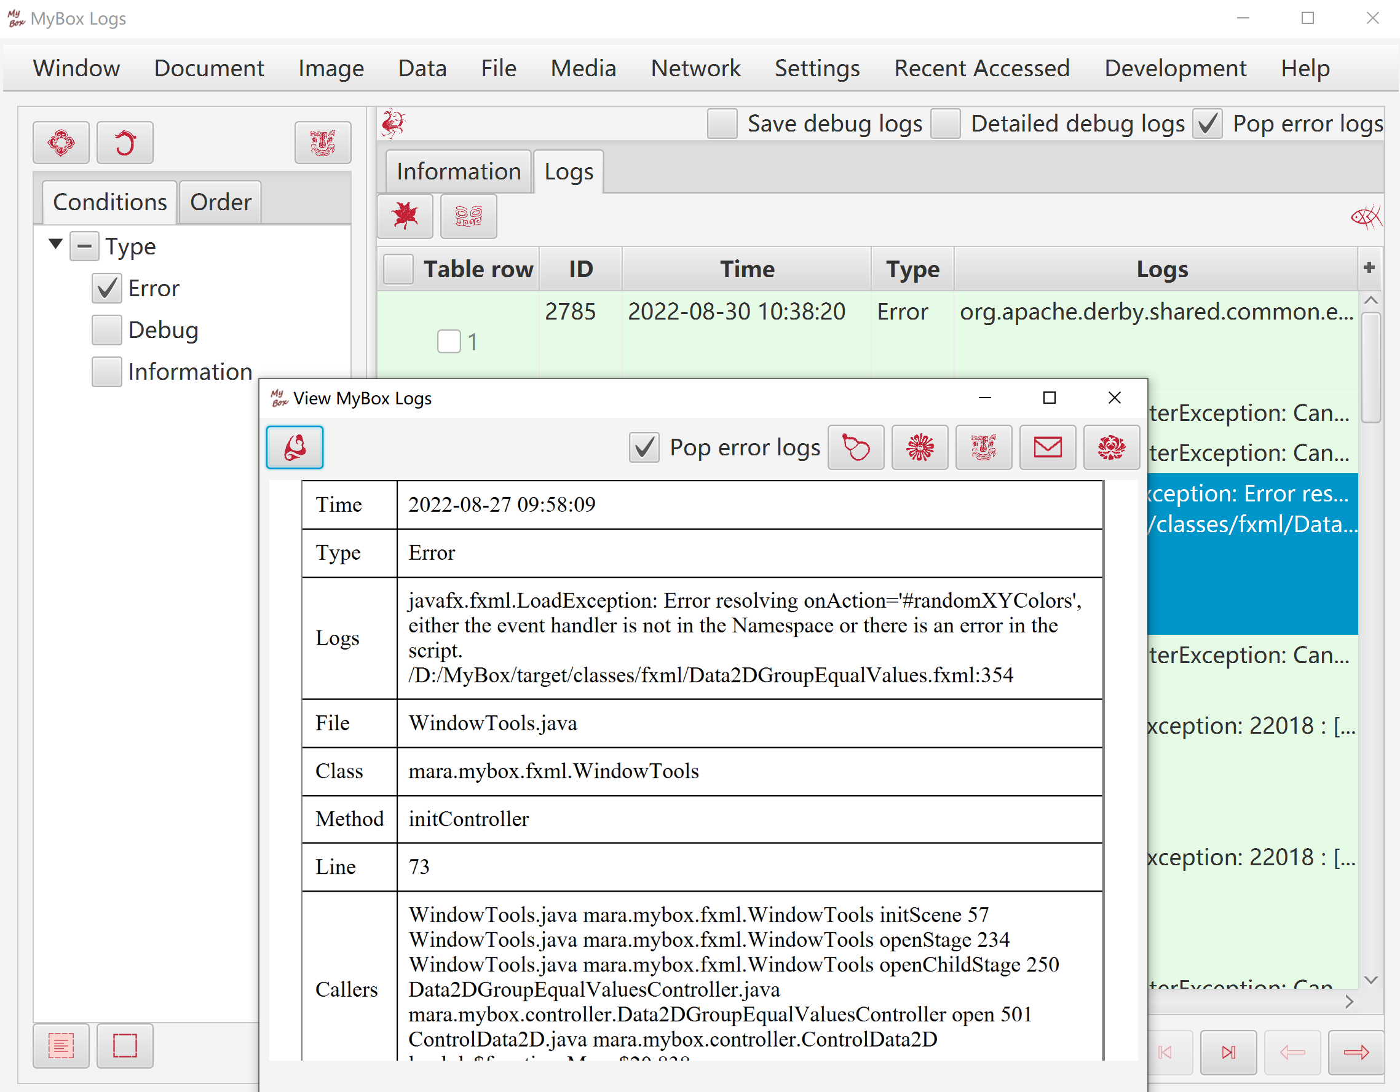This screenshot has width=1400, height=1092.
Task: Click the Logs column header
Action: [x=1161, y=269]
